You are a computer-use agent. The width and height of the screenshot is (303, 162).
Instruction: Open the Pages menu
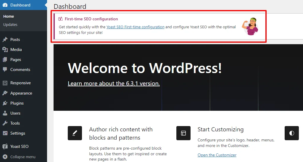pyautogui.click(x=23, y=59)
